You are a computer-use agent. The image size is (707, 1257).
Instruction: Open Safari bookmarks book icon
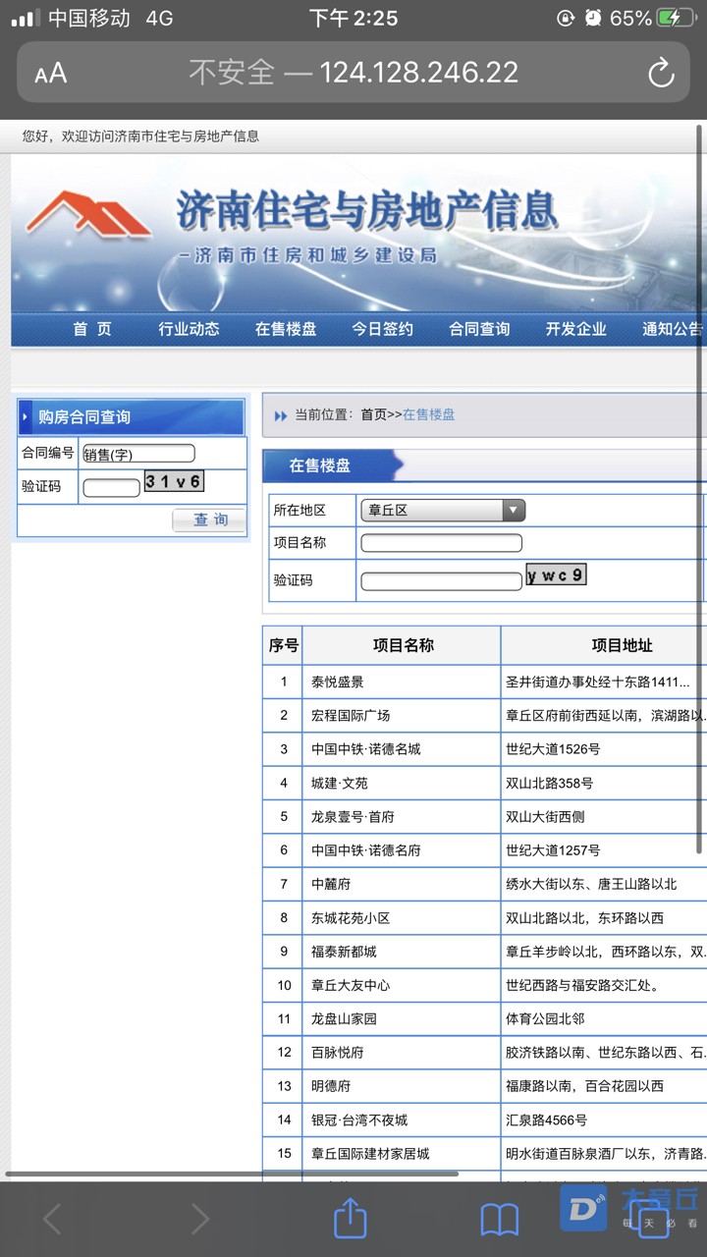499,1220
